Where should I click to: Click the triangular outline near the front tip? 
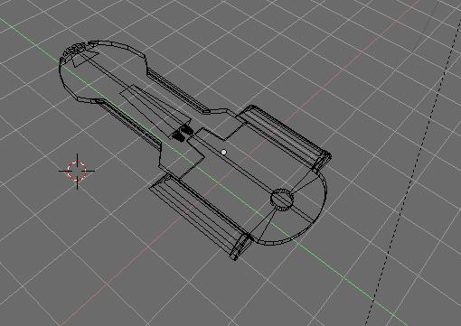point(84,59)
